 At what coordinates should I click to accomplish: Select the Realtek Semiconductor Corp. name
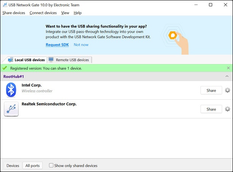[x=49, y=104]
